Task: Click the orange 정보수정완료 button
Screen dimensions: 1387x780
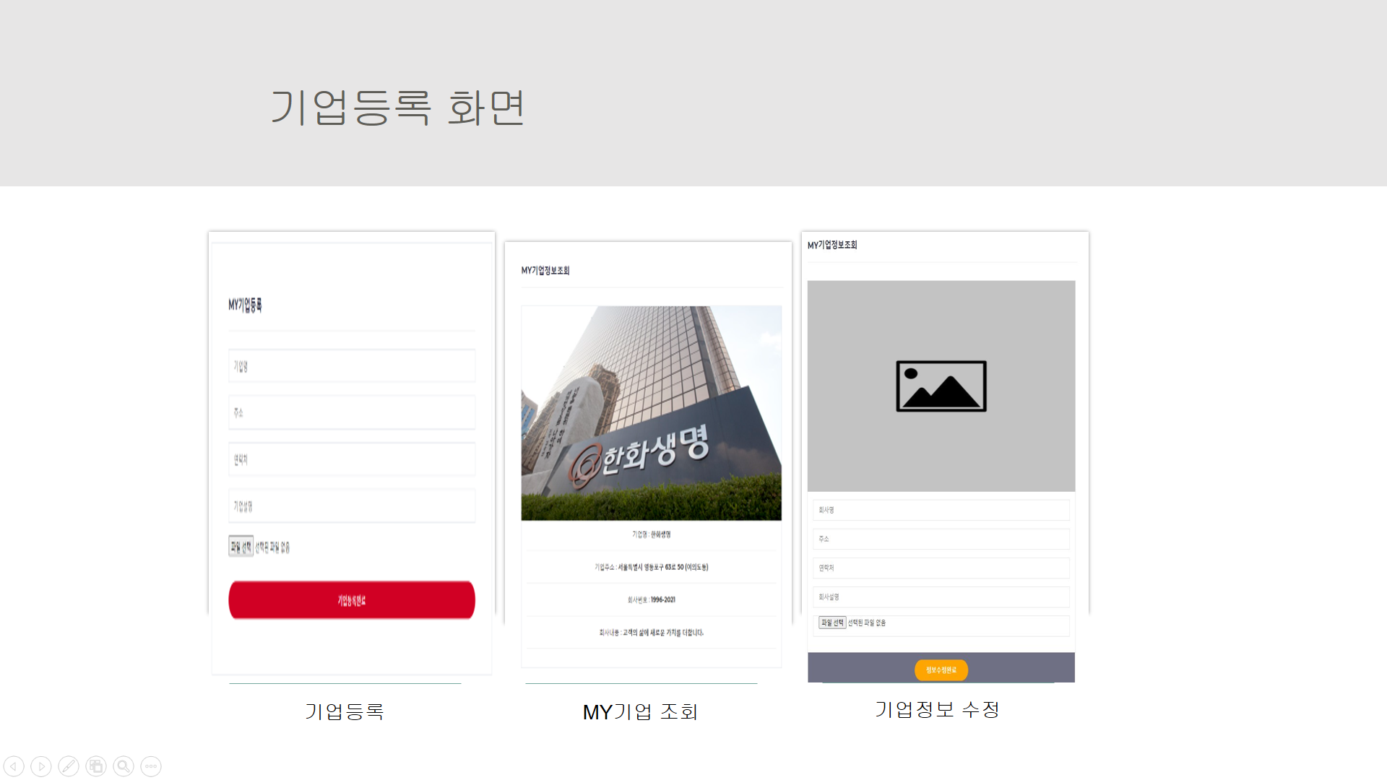Action: coord(941,670)
